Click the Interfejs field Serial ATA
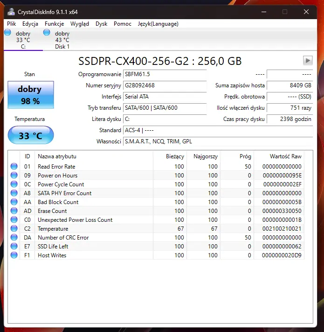The image size is (324, 332). [165, 97]
